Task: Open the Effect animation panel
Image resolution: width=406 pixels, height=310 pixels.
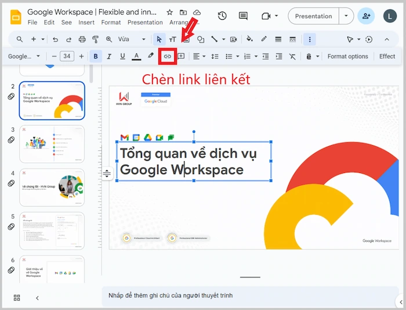Action: pos(387,56)
